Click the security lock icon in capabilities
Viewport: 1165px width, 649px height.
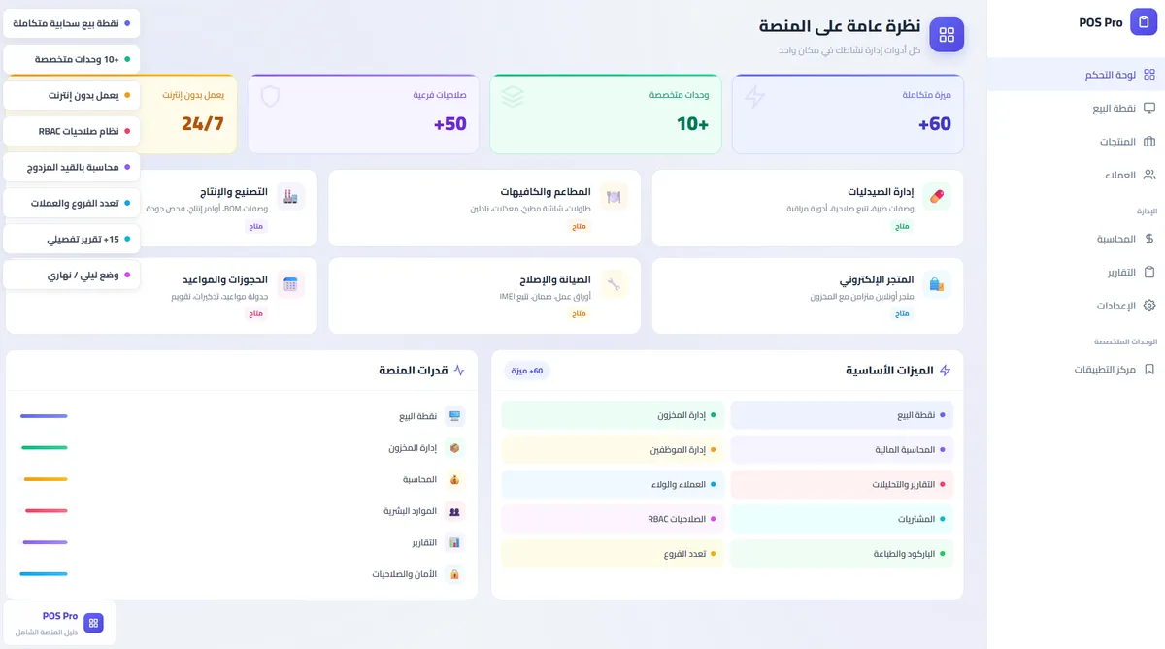coord(453,574)
